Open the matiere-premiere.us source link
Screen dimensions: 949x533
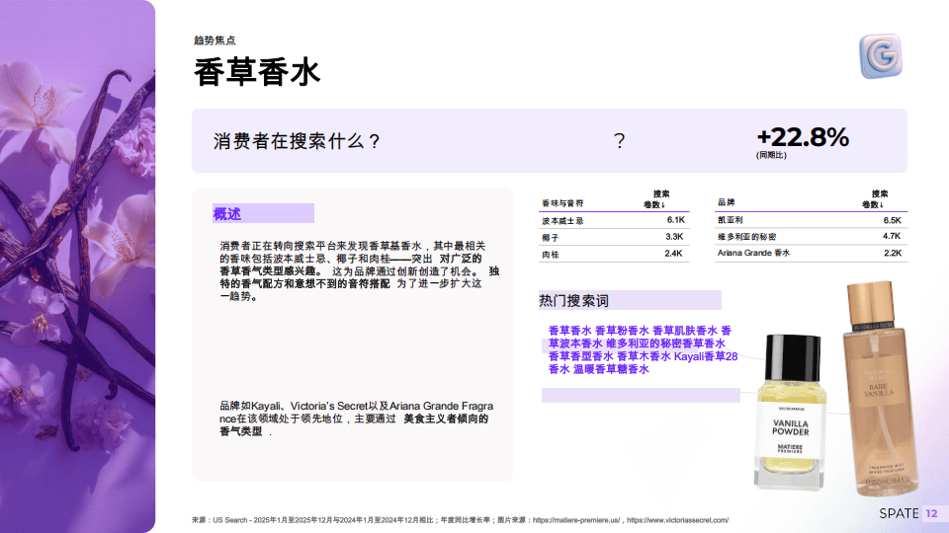pos(576,519)
